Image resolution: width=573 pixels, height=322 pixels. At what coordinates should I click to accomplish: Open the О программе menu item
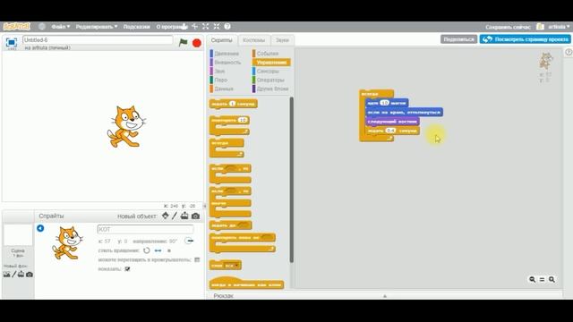coord(169,27)
